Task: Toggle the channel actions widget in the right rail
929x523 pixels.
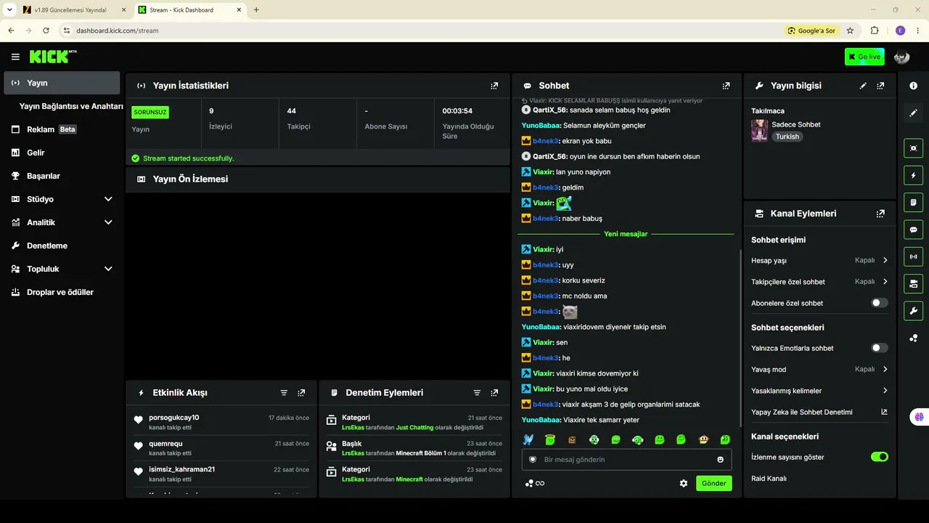Action: pyautogui.click(x=913, y=283)
